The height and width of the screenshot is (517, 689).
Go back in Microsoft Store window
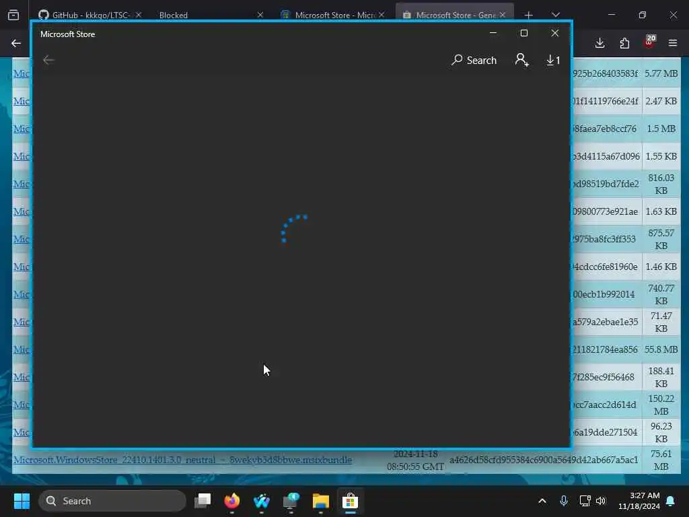pyautogui.click(x=48, y=60)
